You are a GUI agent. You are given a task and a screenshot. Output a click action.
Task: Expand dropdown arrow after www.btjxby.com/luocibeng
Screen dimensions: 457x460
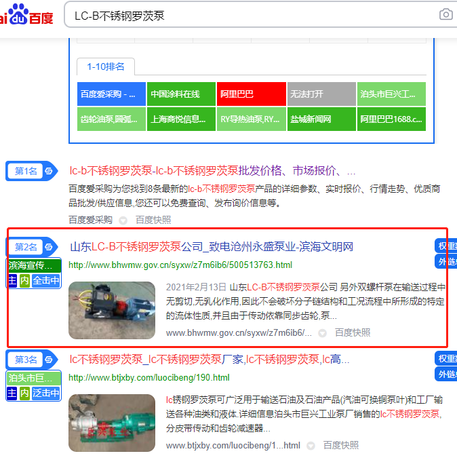311,446
